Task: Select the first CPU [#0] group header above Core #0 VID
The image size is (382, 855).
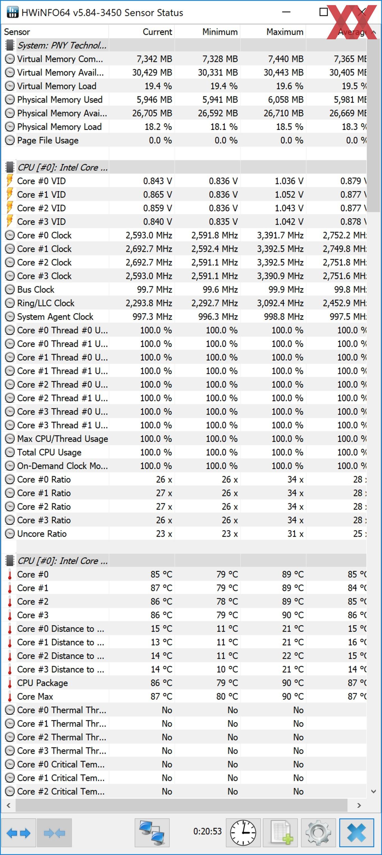Action: (184, 167)
